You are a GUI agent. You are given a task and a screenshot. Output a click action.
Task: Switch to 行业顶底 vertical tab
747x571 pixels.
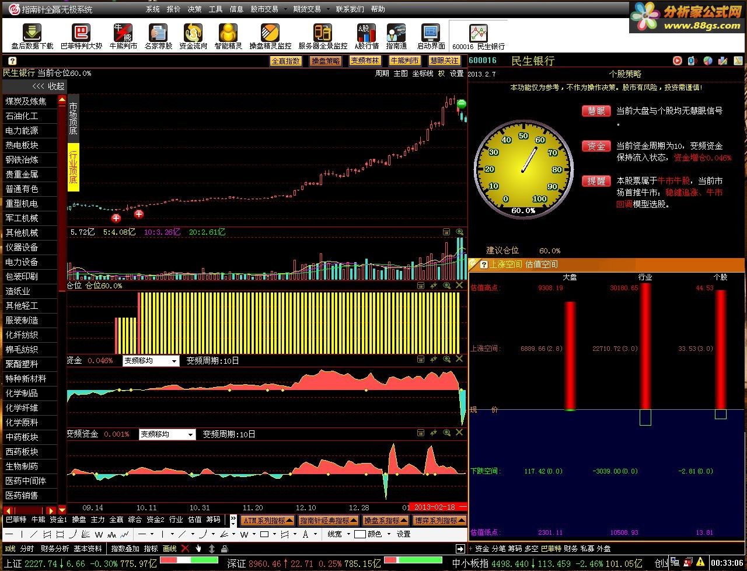(73, 168)
